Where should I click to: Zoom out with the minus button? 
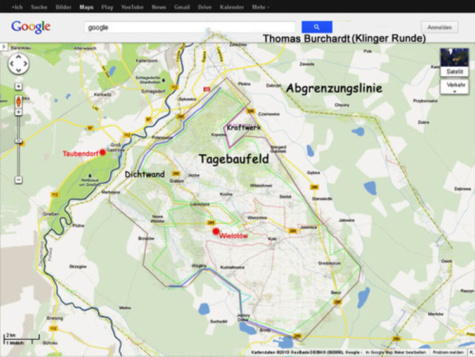click(x=18, y=180)
